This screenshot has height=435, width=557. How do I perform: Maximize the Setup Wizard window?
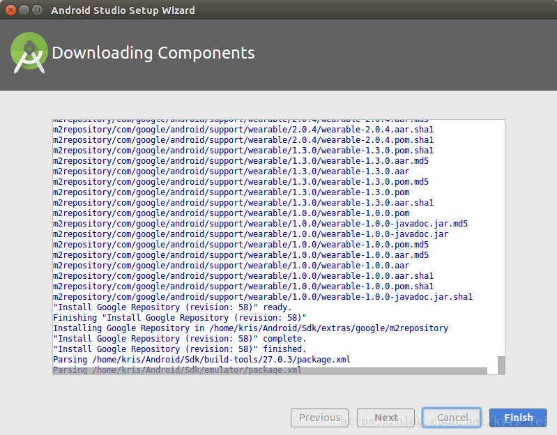(37, 10)
